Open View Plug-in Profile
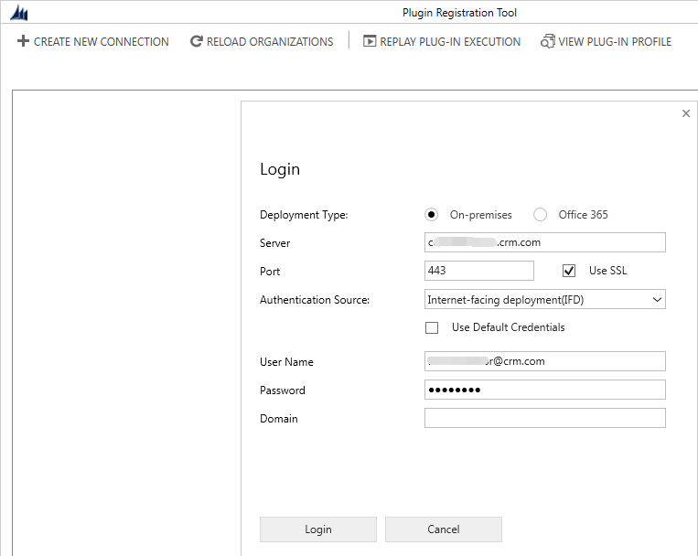Viewport: 698px width, 556px height. [x=606, y=41]
